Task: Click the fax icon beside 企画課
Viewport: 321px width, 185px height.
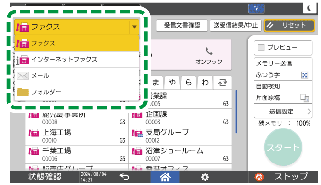Action: pos(137,115)
